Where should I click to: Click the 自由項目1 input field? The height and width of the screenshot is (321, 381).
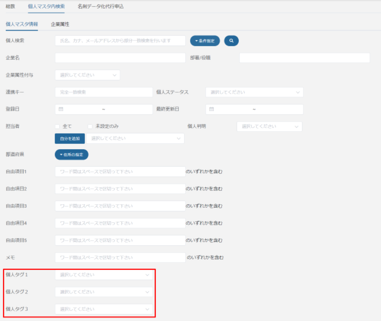tap(120, 172)
